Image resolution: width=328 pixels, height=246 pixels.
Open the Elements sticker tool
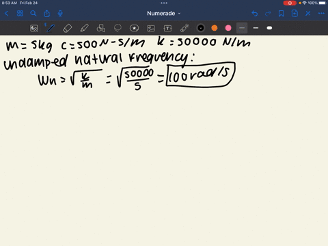click(134, 28)
